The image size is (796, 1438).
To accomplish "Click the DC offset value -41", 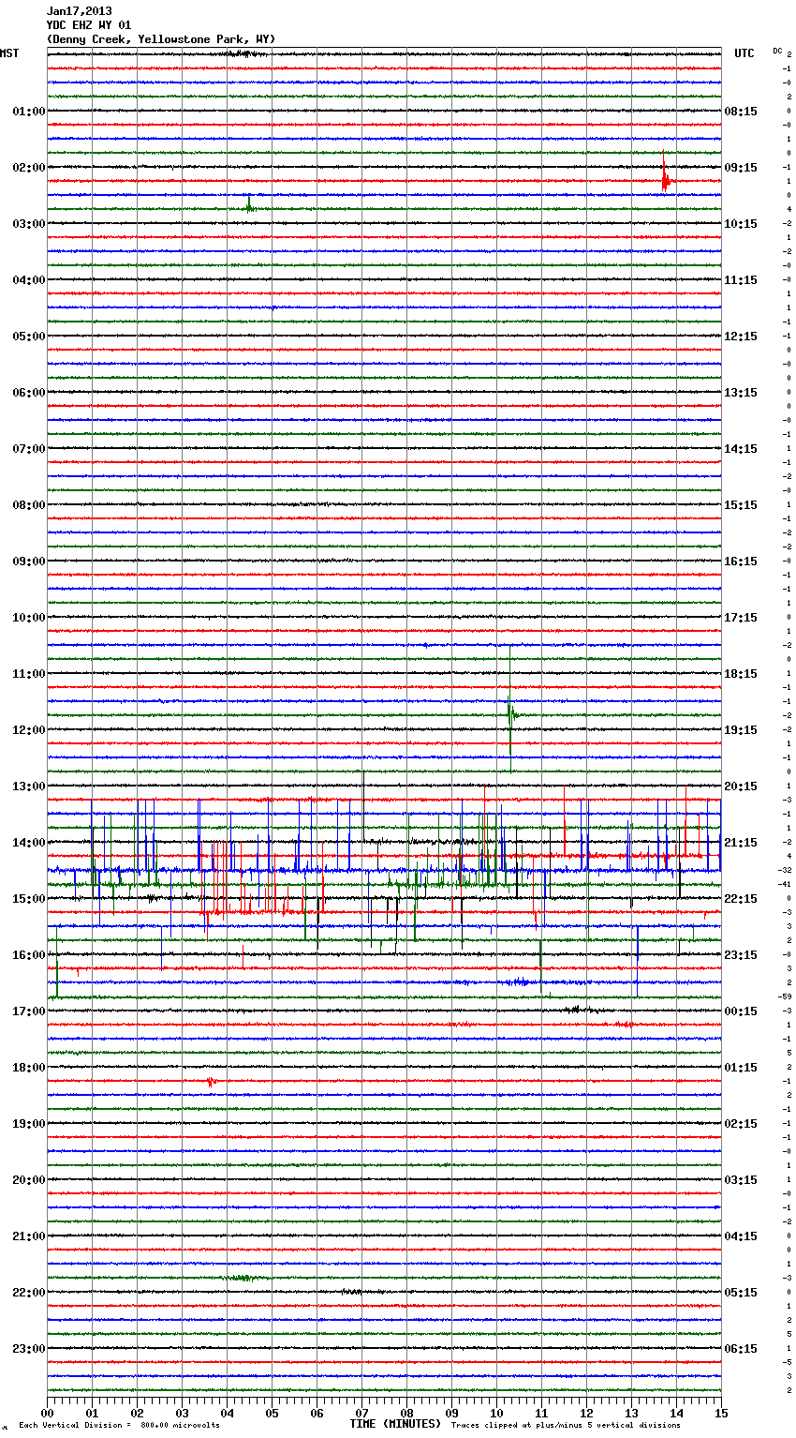I will 784,885.
